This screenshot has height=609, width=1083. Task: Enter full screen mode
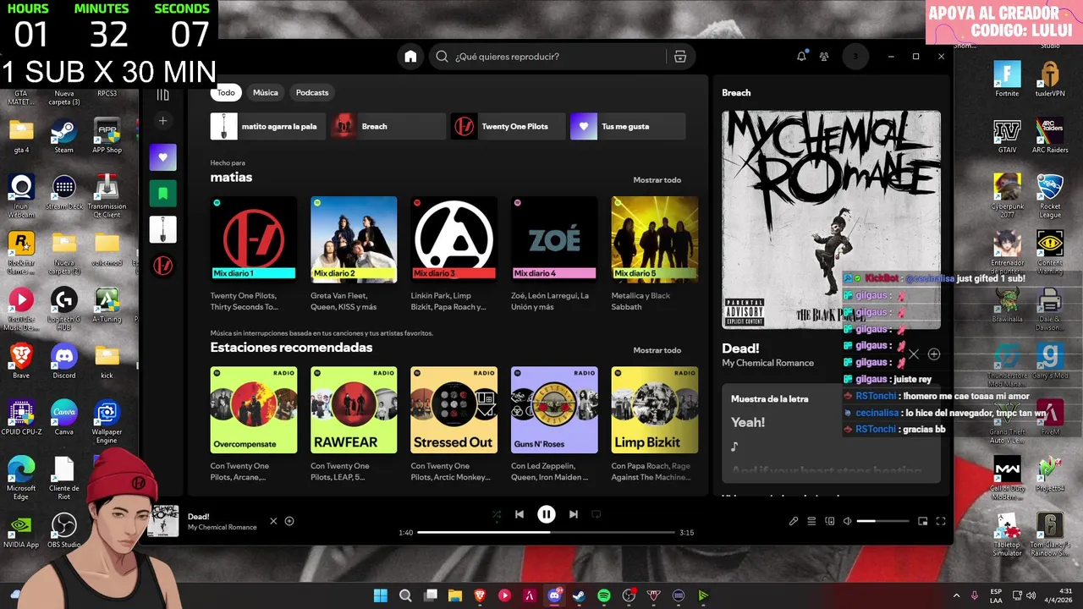(x=941, y=521)
